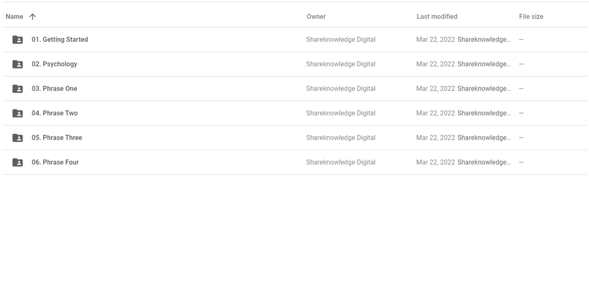Click the Last modified column header
The height and width of the screenshot is (306, 589).
[437, 17]
